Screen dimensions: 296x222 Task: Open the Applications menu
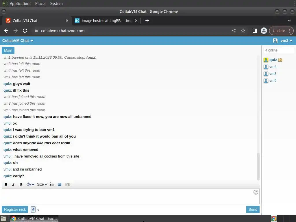pyautogui.click(x=21, y=3)
